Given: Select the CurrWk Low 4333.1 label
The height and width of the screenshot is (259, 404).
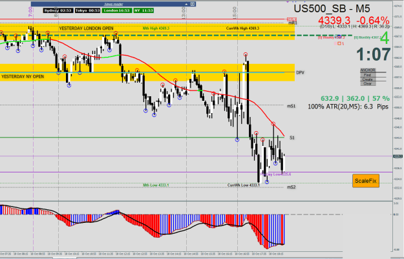Looking at the screenshot, I should pos(244,185).
